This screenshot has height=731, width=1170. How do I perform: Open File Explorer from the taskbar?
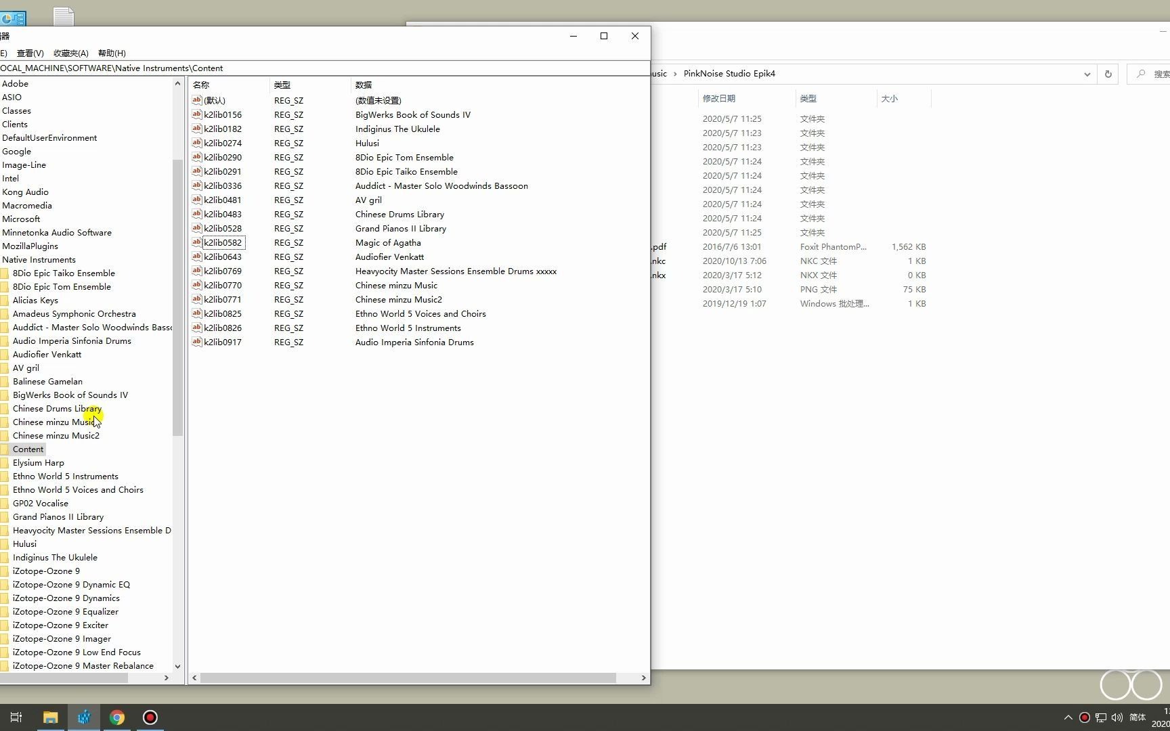click(x=51, y=717)
